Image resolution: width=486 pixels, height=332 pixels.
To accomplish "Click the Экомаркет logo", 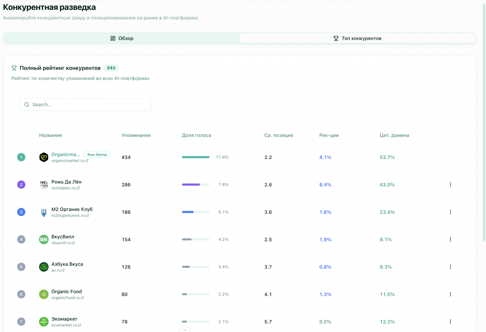I will (x=44, y=321).
